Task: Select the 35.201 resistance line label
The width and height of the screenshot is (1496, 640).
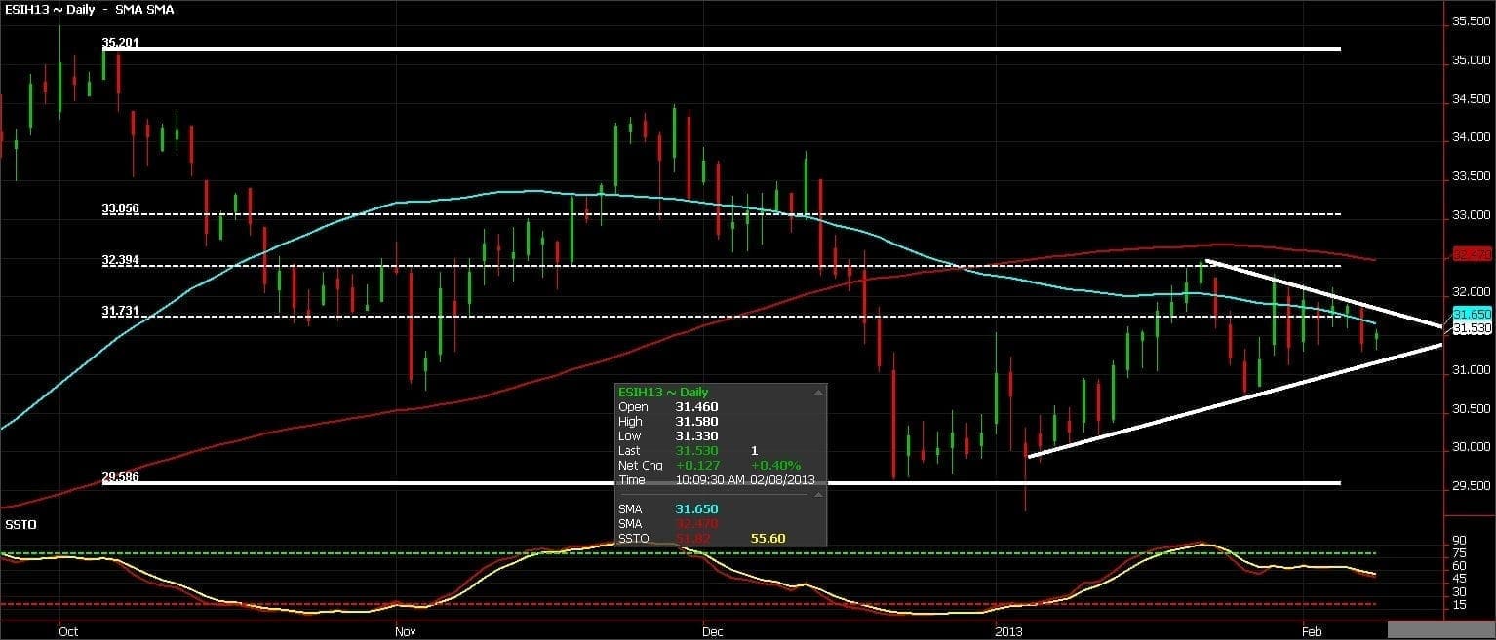Action: (119, 43)
